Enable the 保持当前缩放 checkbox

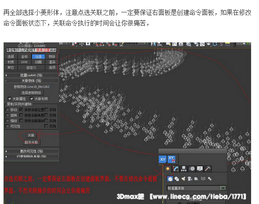tap(21, 121)
